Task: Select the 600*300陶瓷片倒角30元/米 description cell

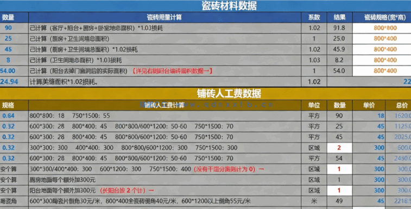Action: [x=165, y=201]
